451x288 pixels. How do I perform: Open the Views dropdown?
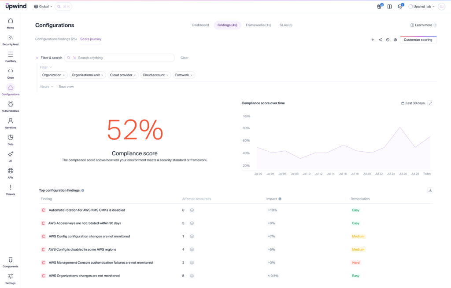tap(46, 86)
